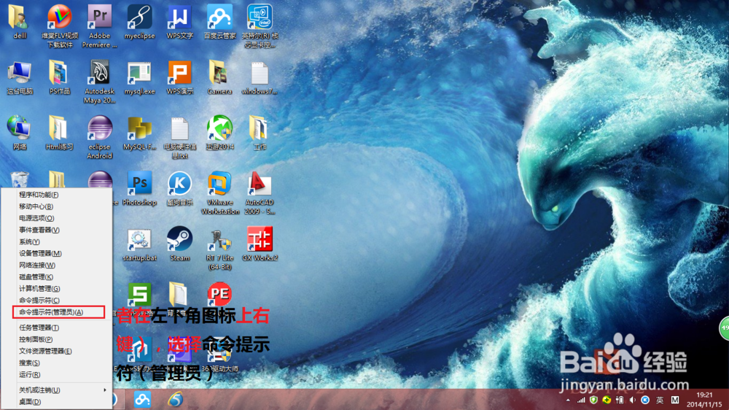Select the windows7 text file icon
This screenshot has width=729, height=410.
tap(260, 77)
